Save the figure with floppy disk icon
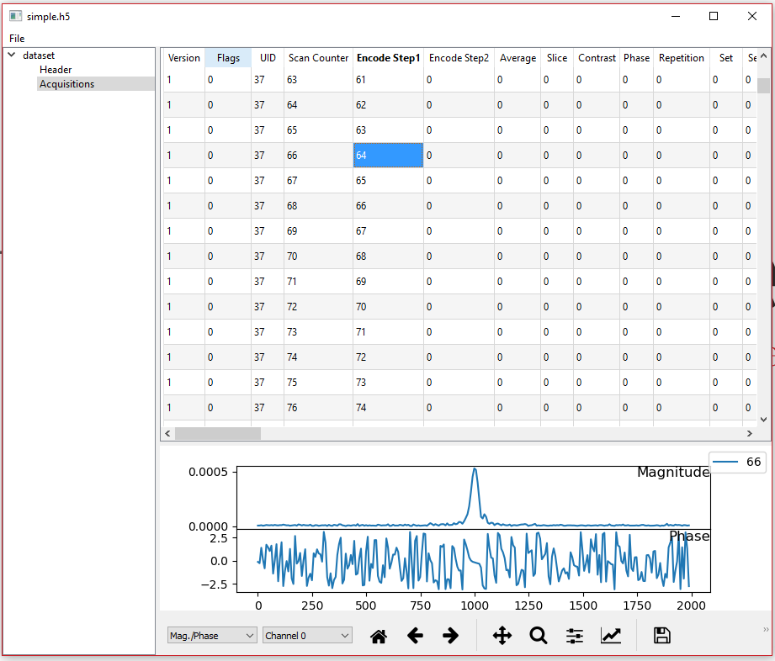The height and width of the screenshot is (661, 775). (661, 636)
